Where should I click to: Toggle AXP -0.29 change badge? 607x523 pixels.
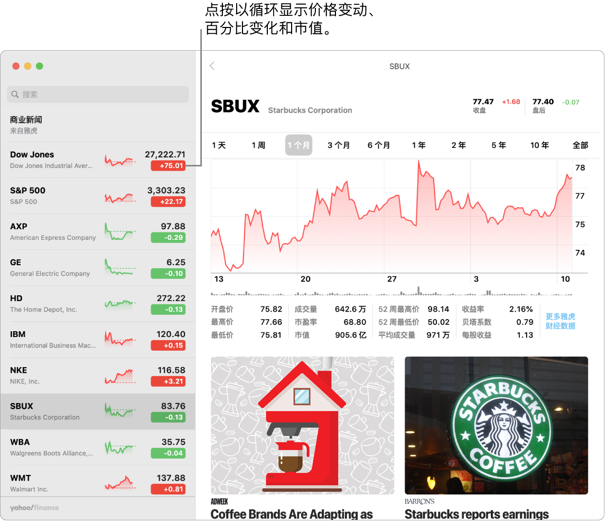168,238
